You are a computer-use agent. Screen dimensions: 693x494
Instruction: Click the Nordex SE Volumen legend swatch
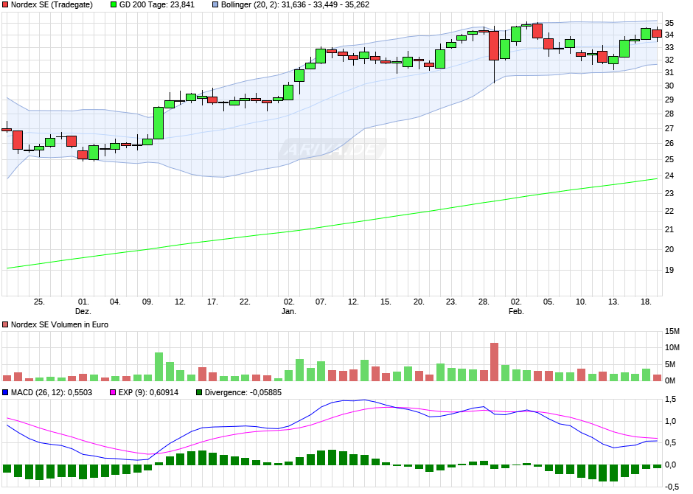click(x=5, y=324)
